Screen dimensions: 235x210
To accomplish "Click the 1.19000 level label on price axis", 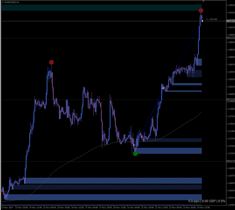I will (230, 38).
